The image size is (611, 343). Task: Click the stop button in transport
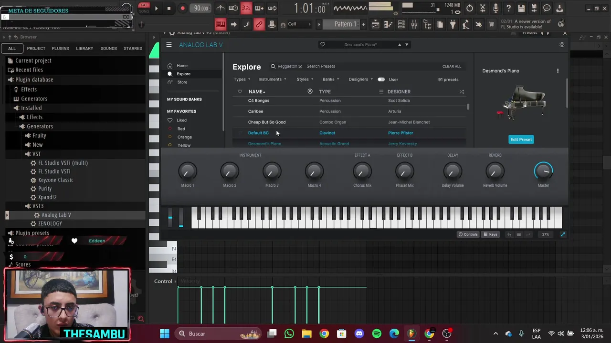169,8
